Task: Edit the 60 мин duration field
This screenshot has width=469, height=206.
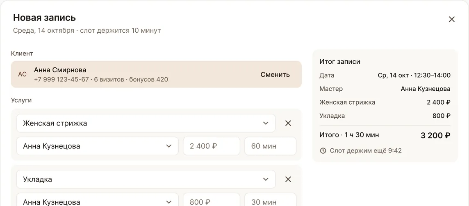Action: point(271,146)
